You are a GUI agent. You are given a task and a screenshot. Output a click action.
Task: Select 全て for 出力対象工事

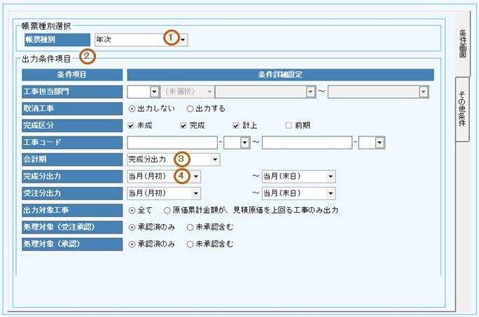click(x=132, y=210)
